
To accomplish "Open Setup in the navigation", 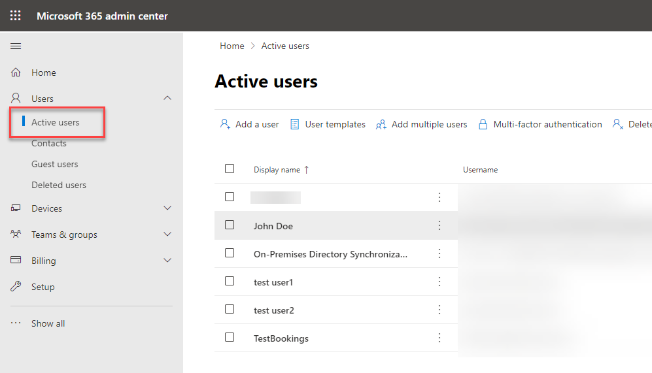I will [43, 287].
